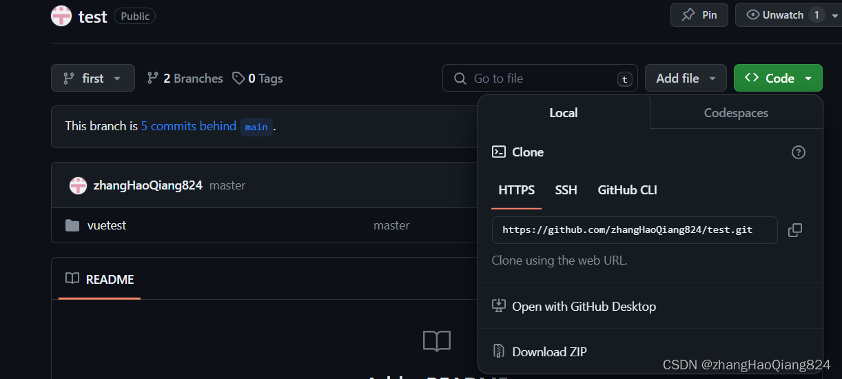Image resolution: width=842 pixels, height=379 pixels.
Task: Click the GitHub Desktop download icon
Action: point(498,306)
